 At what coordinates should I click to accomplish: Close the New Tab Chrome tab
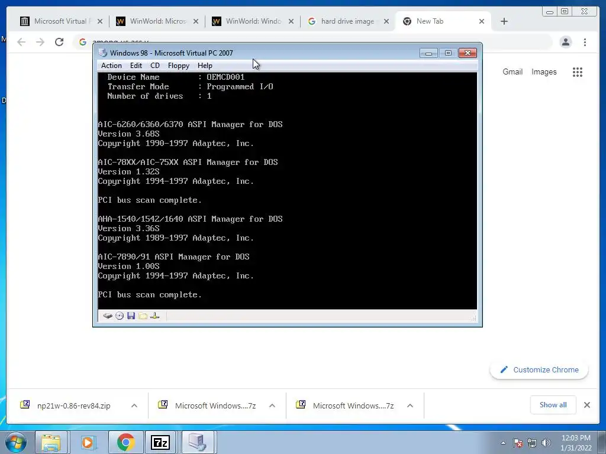pos(482,21)
